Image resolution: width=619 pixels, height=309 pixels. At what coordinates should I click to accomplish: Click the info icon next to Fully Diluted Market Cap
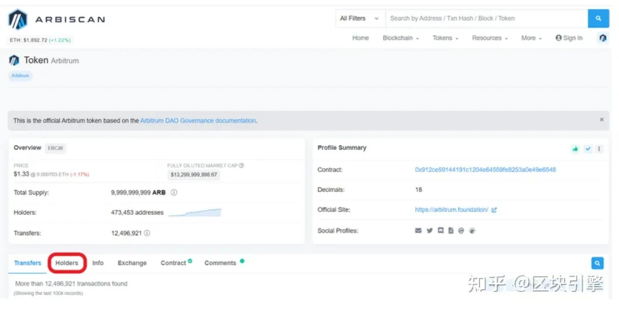(242, 166)
